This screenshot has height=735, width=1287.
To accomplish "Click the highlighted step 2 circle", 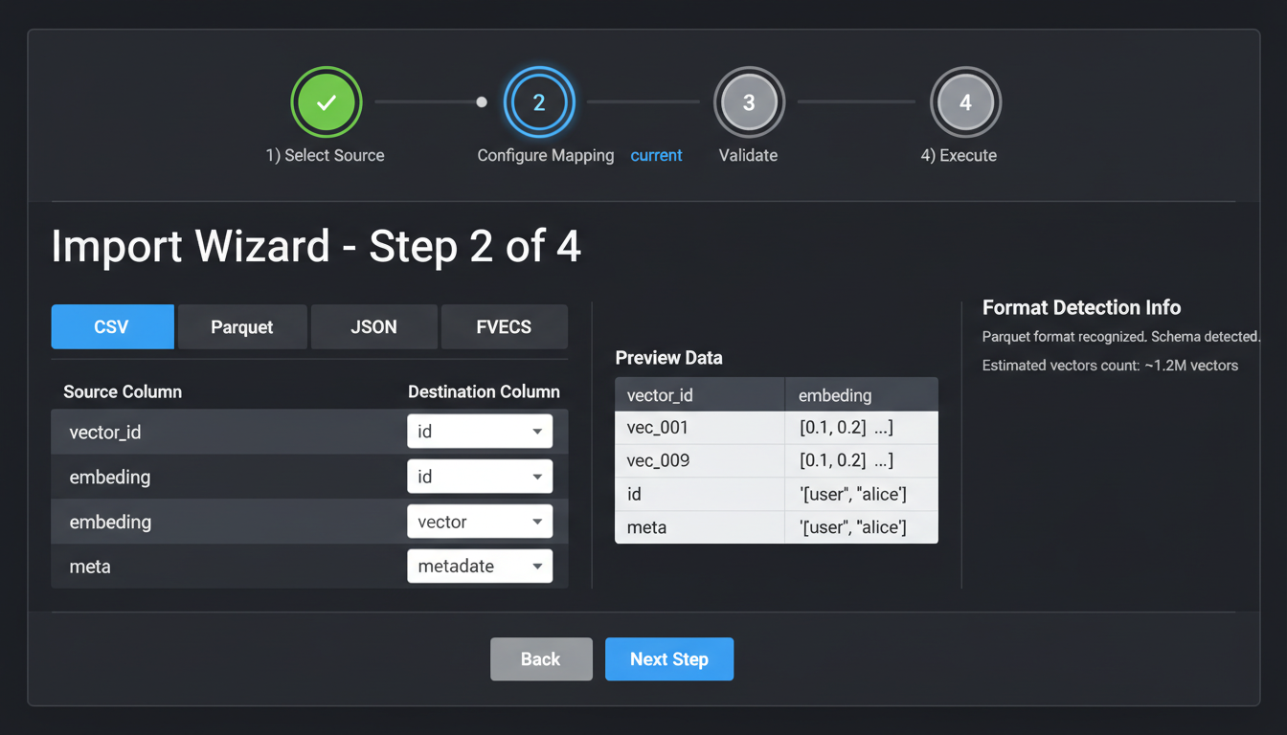I will [539, 101].
